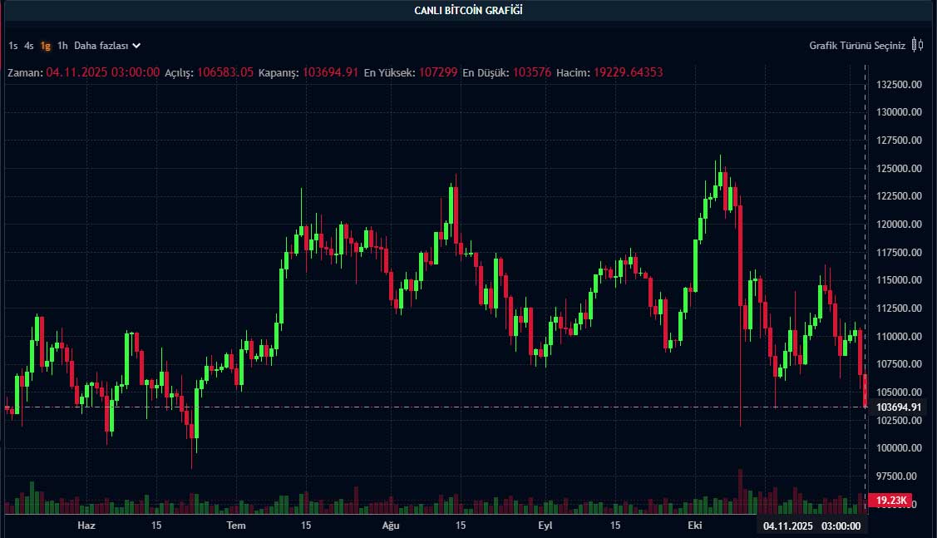This screenshot has height=538, width=937.
Task: Click the red 19.23K volume badge
Action: [891, 501]
